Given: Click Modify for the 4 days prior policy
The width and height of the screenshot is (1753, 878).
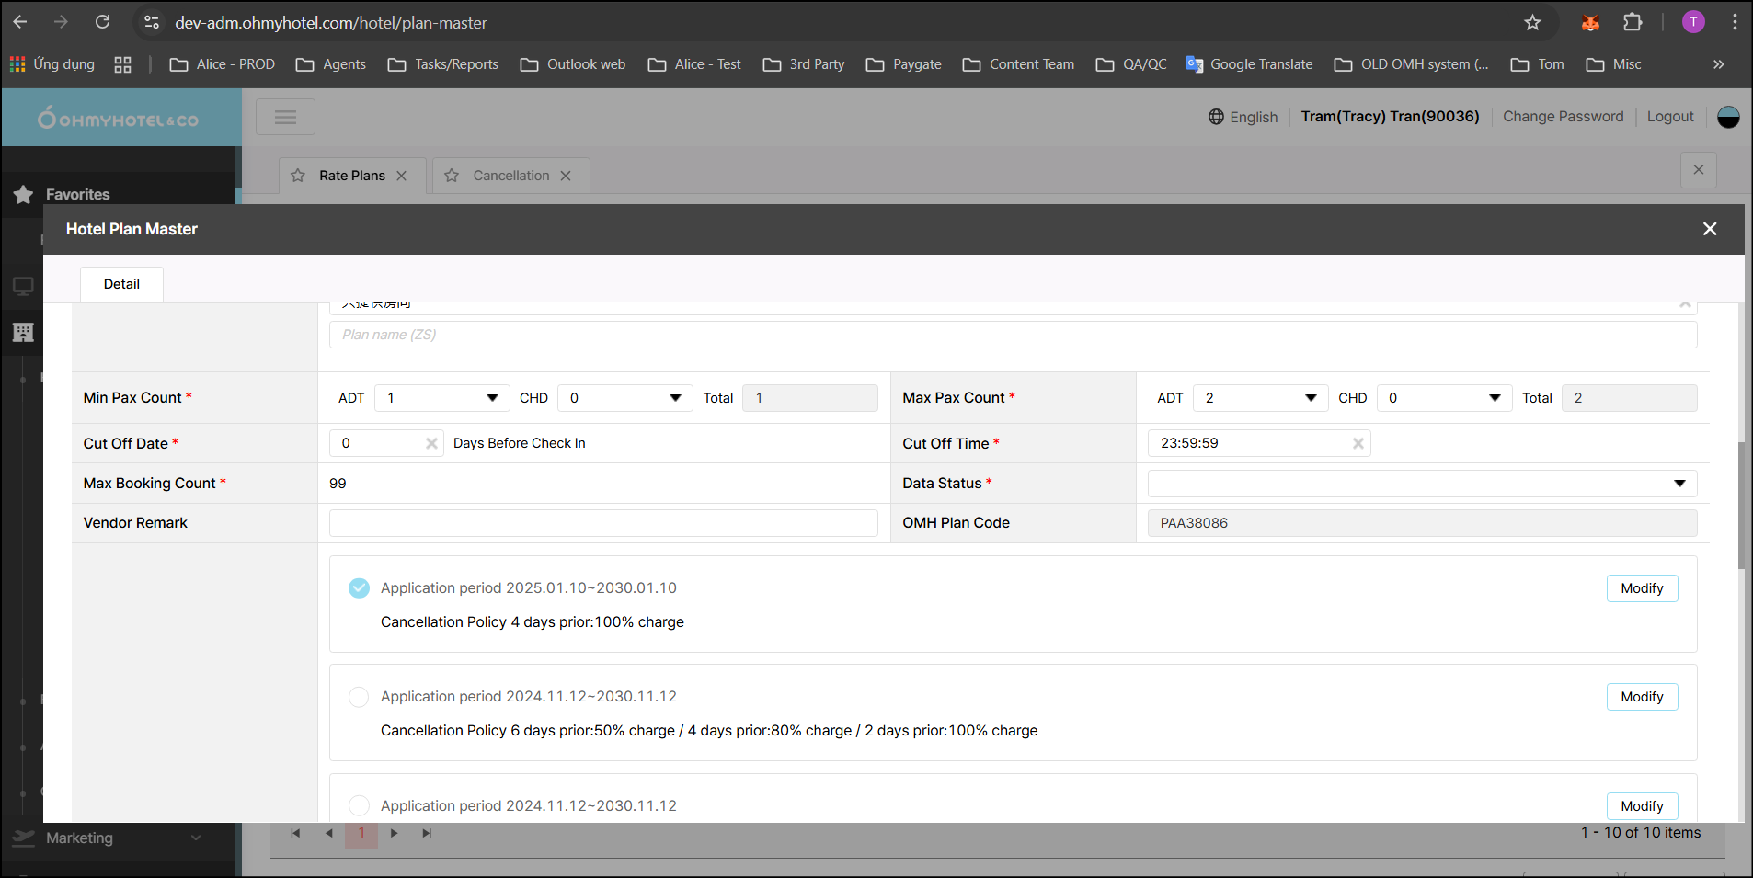Looking at the screenshot, I should [x=1641, y=588].
